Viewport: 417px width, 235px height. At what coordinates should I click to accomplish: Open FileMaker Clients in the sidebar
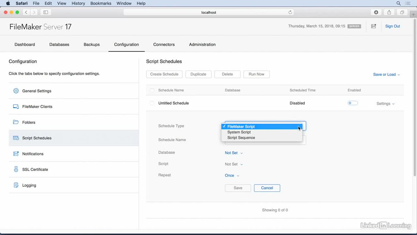(x=74, y=106)
